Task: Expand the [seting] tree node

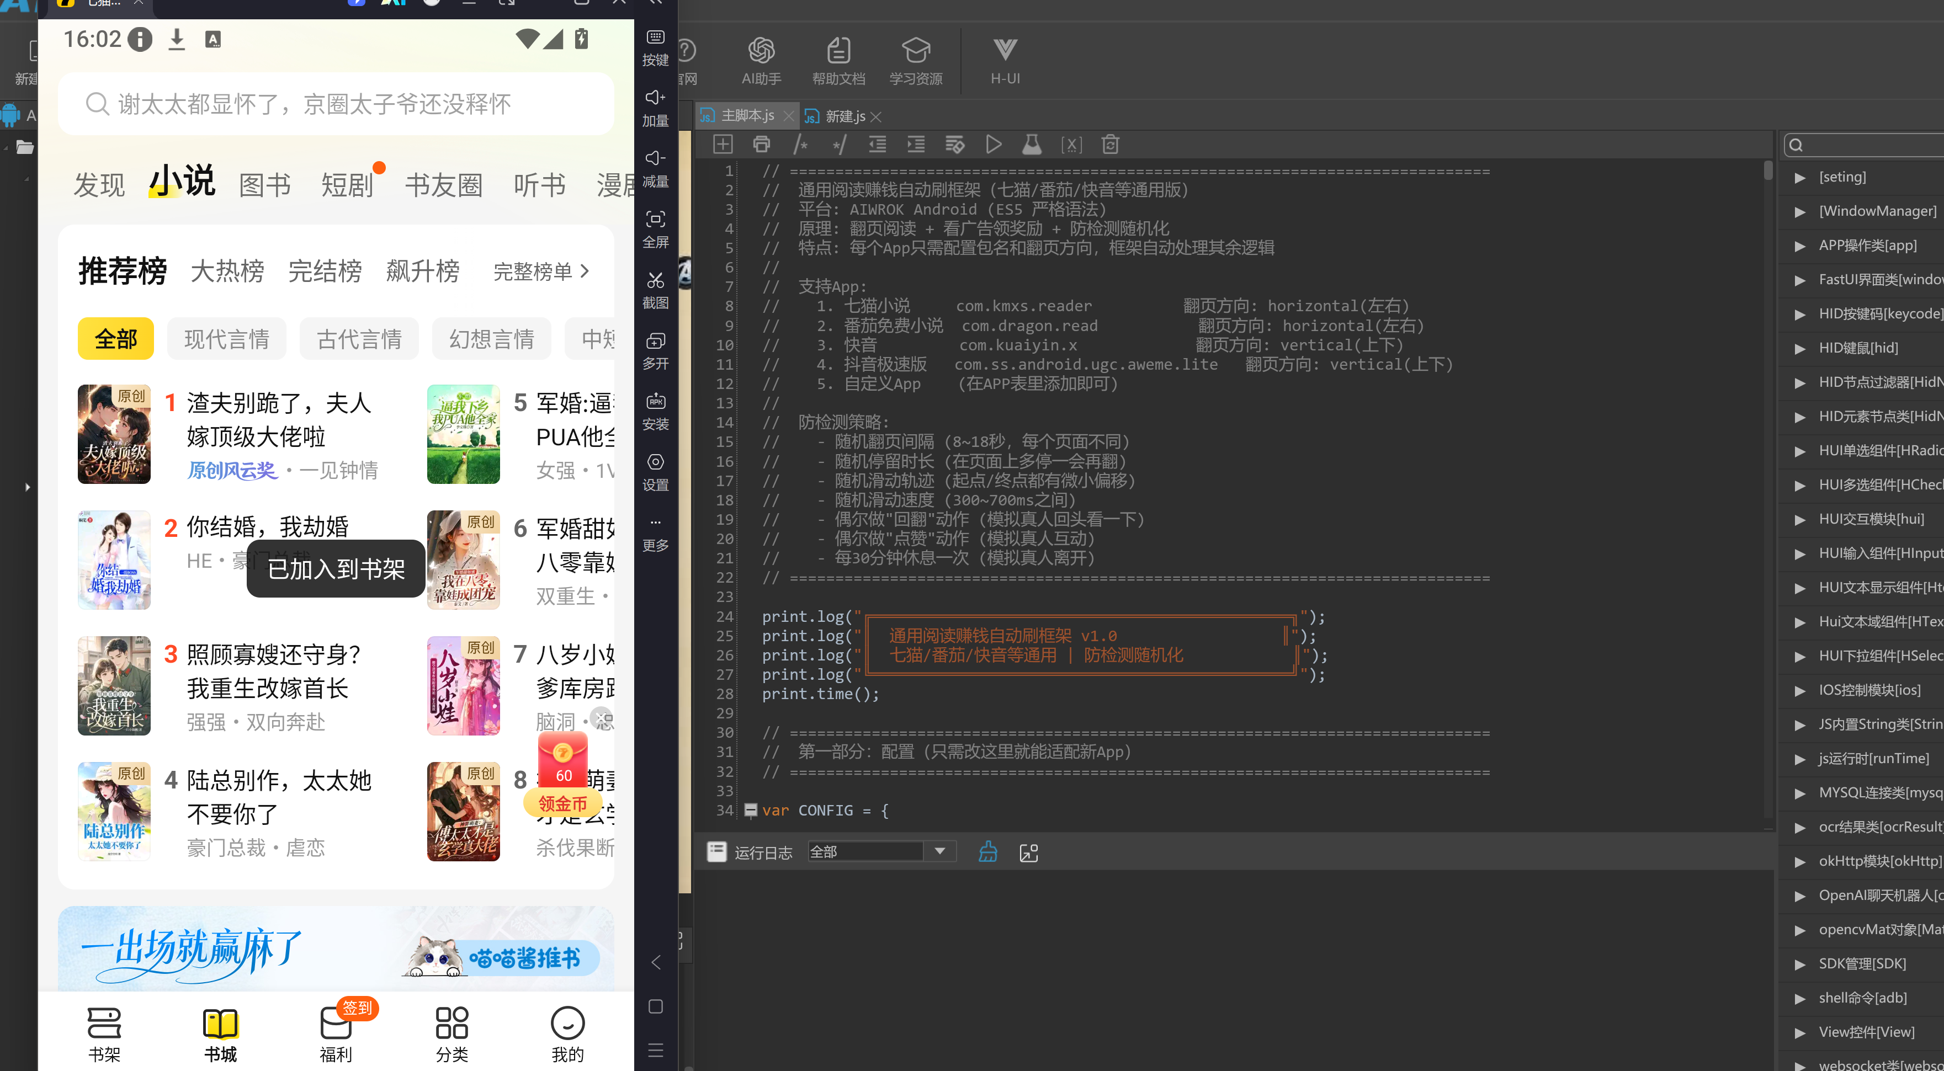Action: 1800,177
